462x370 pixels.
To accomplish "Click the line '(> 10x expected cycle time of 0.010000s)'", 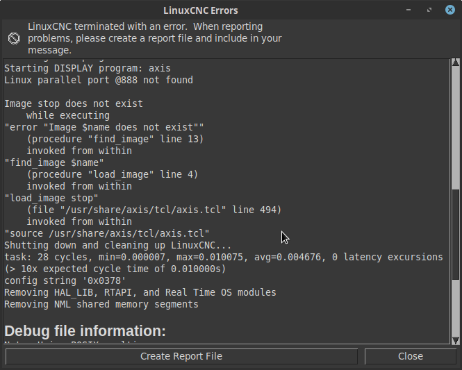I will 115,269.
